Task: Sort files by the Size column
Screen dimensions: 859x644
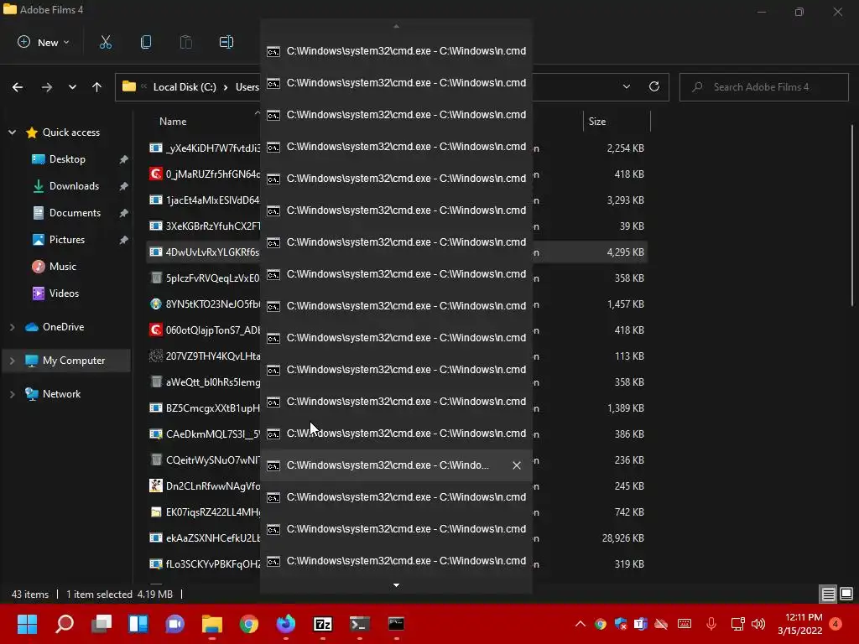Action: click(597, 122)
